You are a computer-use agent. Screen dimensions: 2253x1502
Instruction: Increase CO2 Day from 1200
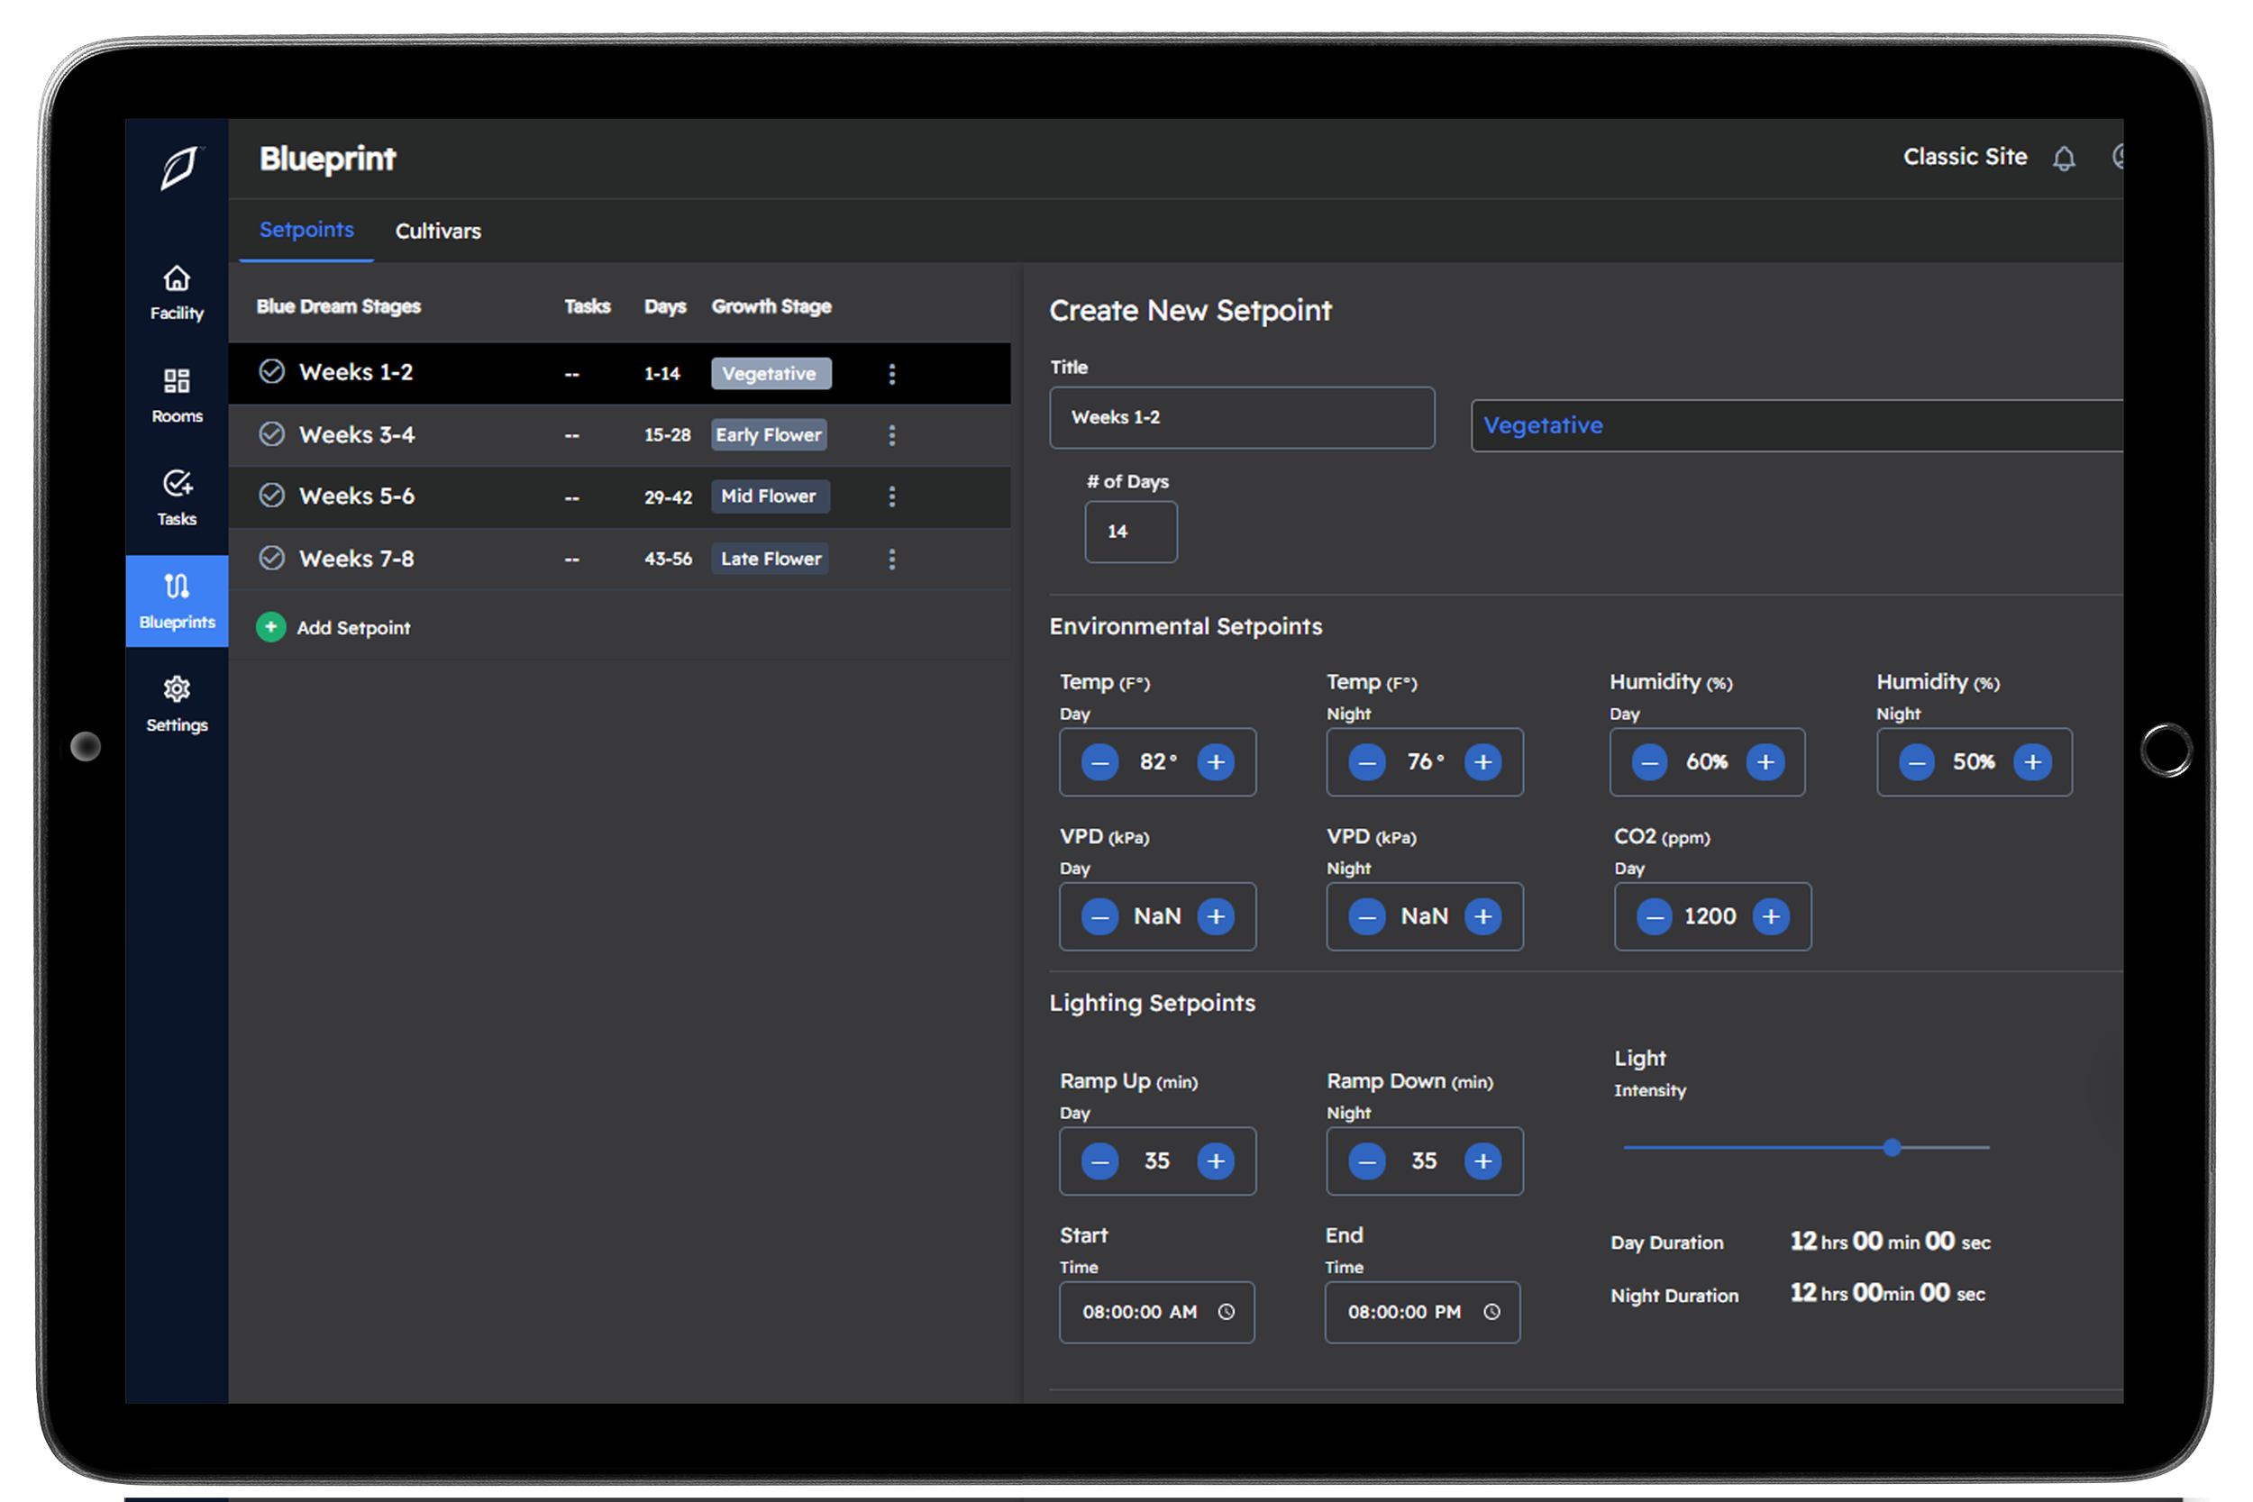pyautogui.click(x=1771, y=916)
